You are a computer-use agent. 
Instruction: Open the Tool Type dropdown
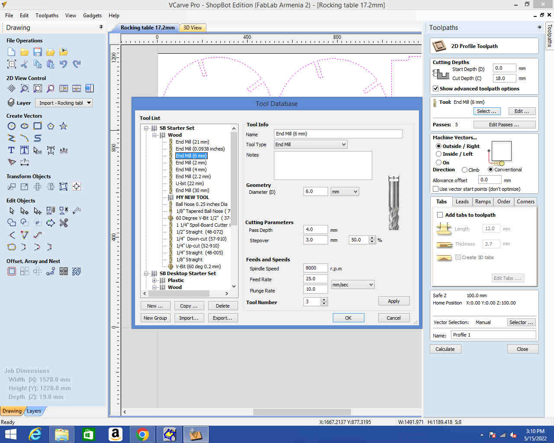[311, 144]
